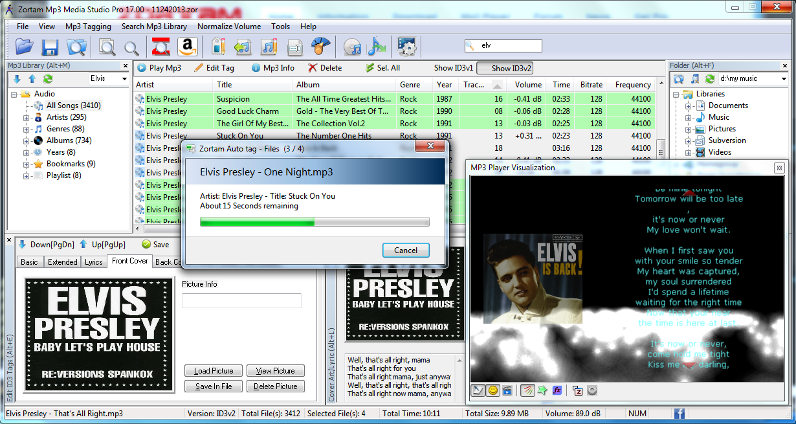This screenshot has width=796, height=424.
Task: Click the mushroom icon in toolbar
Action: pyautogui.click(x=320, y=47)
